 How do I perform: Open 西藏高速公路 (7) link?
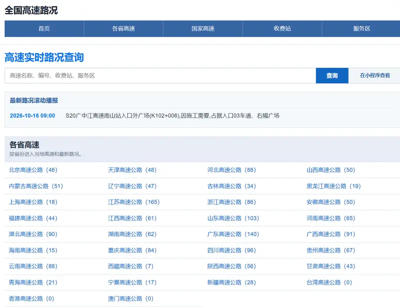(130, 266)
